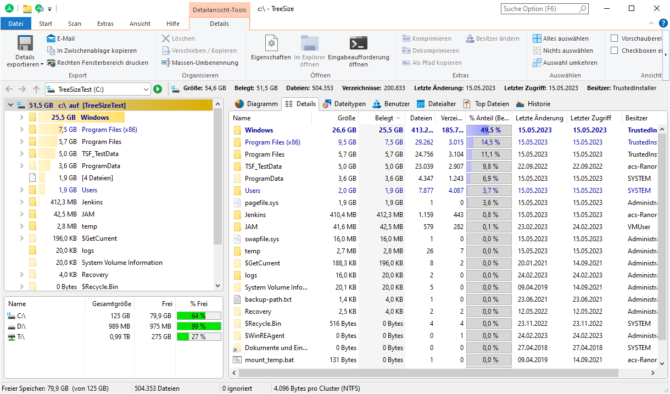
Task: Switch to Dateialter tab
Action: coord(436,103)
